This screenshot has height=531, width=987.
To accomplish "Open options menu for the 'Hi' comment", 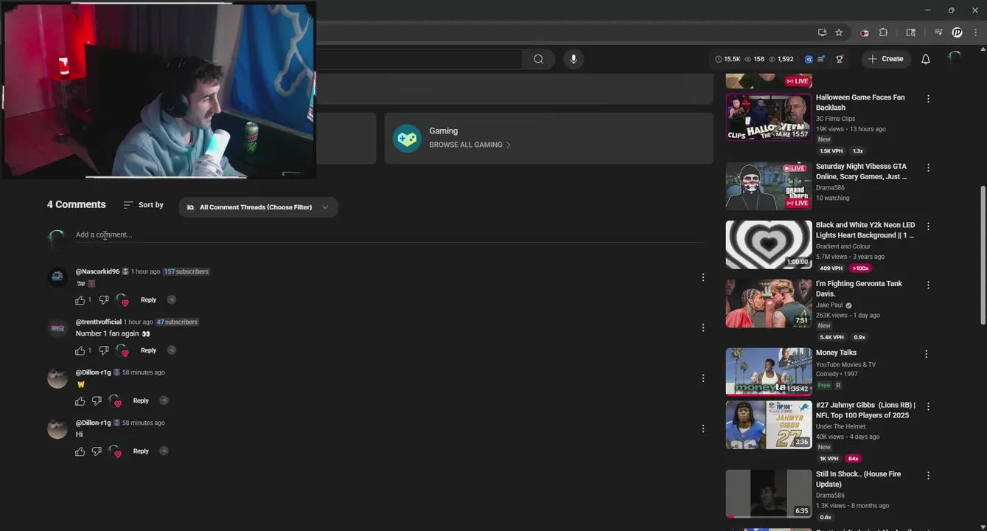I will coord(703,428).
